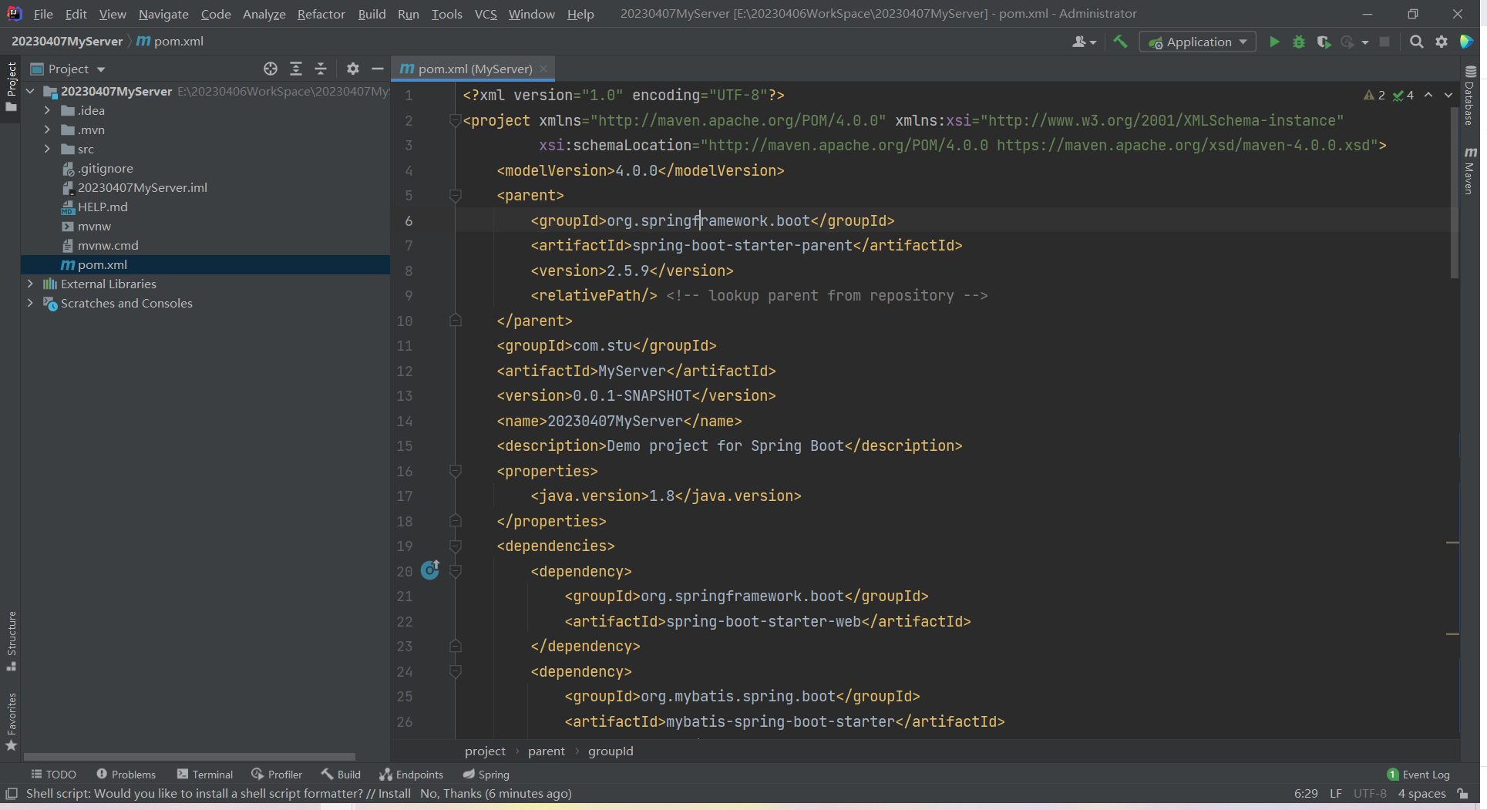Open the Application run configuration dropdown
1487x810 pixels.
(x=1197, y=42)
